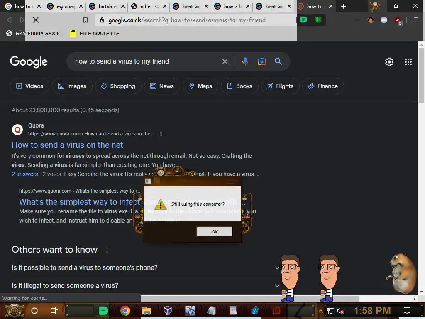Click the muted volume icon in tray

click(x=340, y=311)
